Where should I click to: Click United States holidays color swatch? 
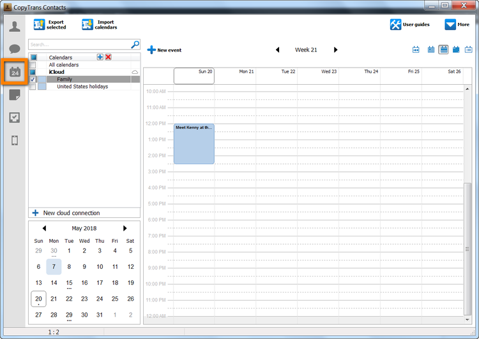(x=42, y=87)
